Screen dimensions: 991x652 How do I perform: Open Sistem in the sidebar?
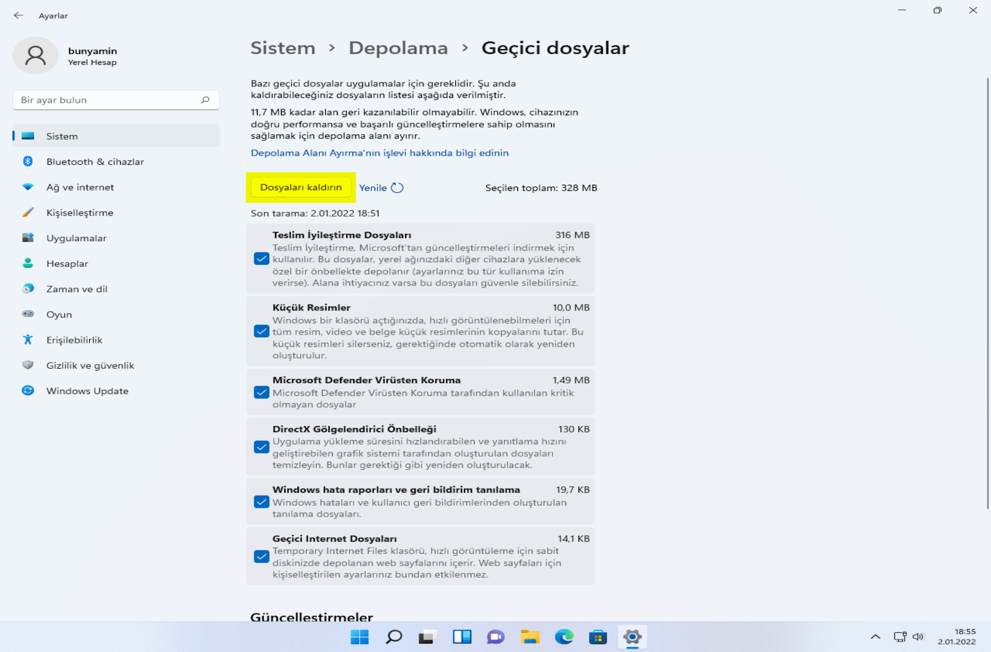click(116, 136)
